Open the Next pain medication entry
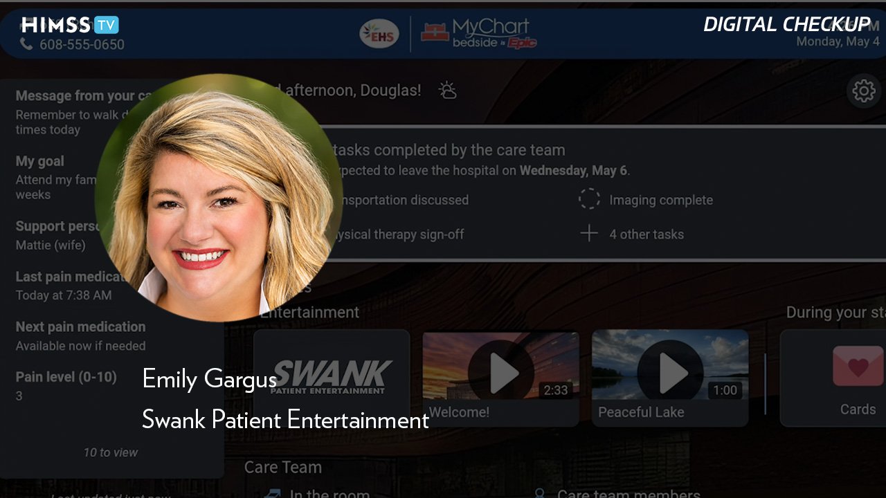The image size is (886, 498). [81, 335]
